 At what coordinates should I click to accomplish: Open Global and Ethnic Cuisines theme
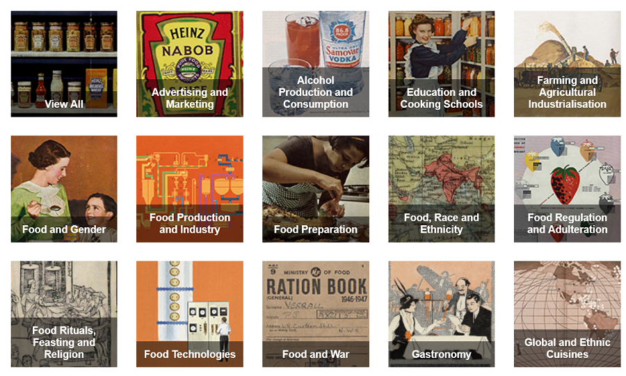(x=568, y=314)
